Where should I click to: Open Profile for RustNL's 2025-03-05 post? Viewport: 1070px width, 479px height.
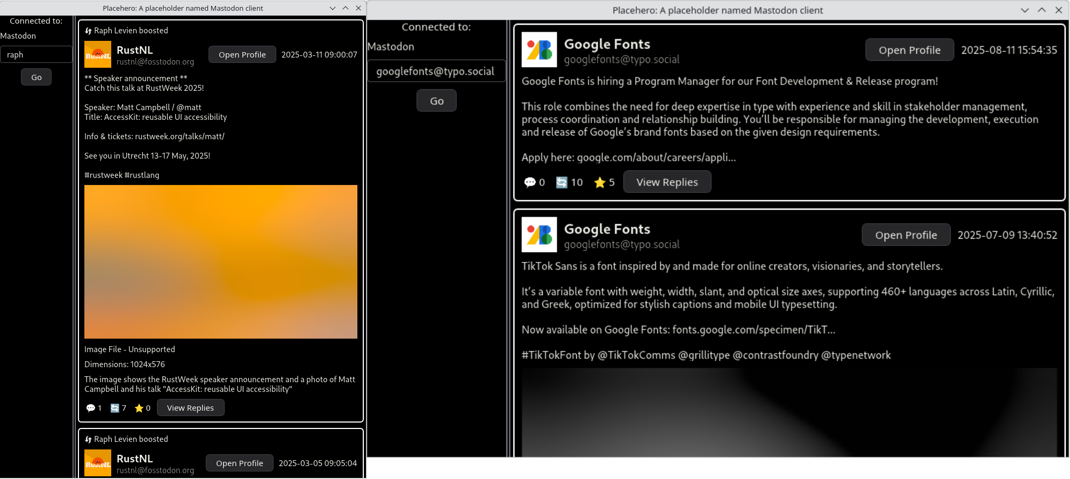[240, 463]
